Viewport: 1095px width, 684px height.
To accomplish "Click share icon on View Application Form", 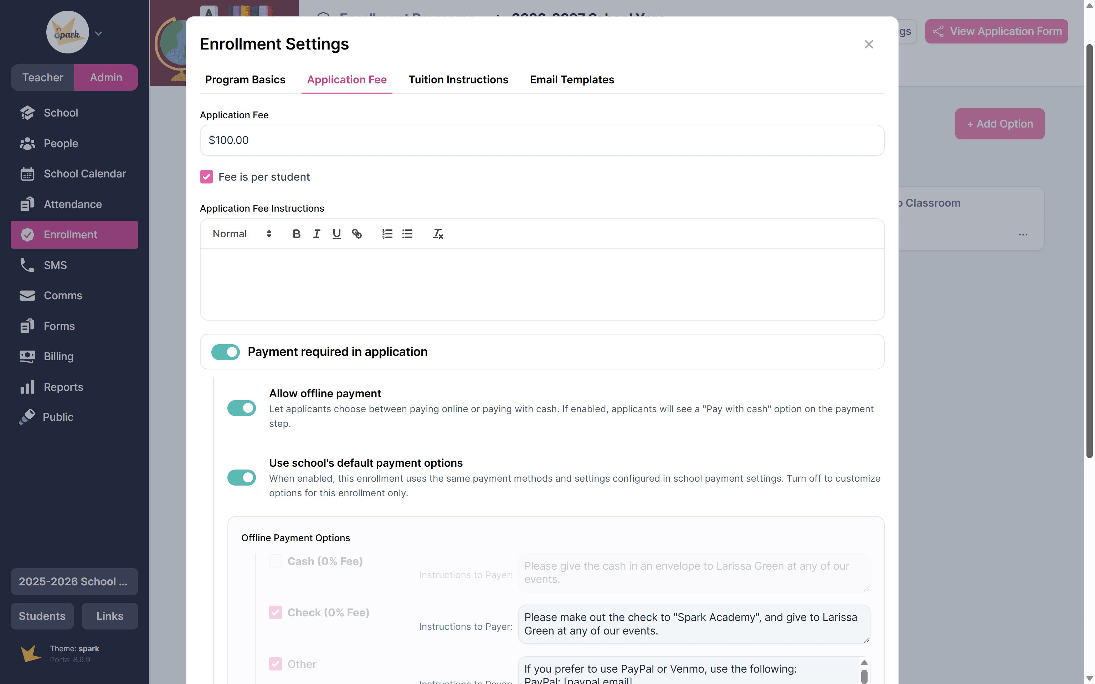I will click(938, 31).
